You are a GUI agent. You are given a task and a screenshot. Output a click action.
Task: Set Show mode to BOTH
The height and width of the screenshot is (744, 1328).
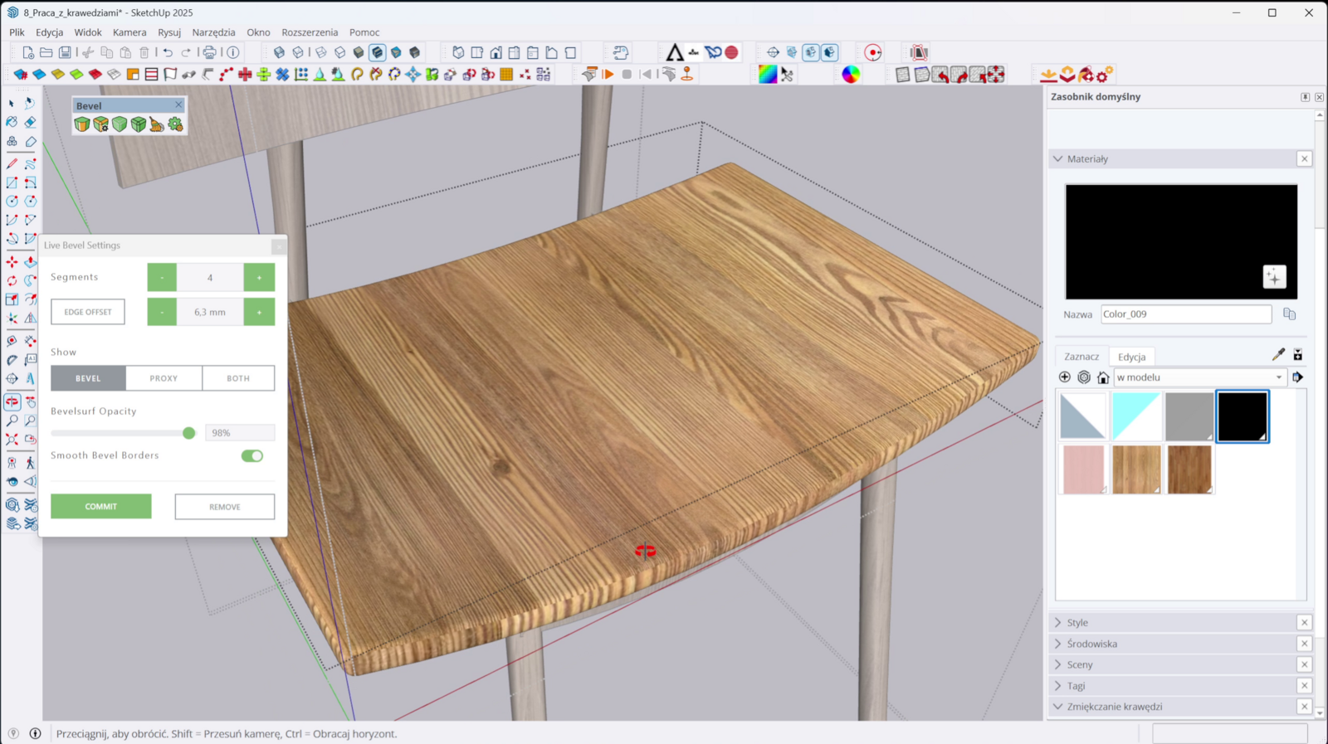(x=238, y=378)
